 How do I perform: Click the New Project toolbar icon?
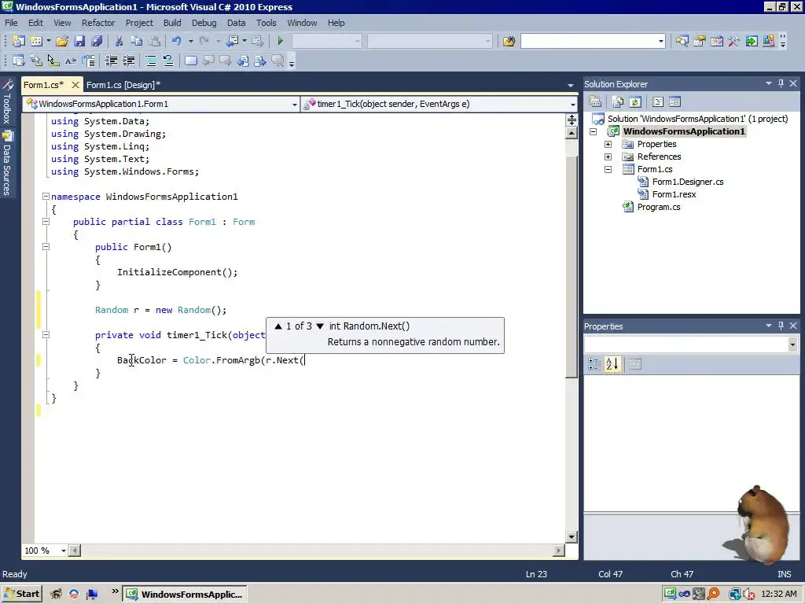[x=19, y=41]
